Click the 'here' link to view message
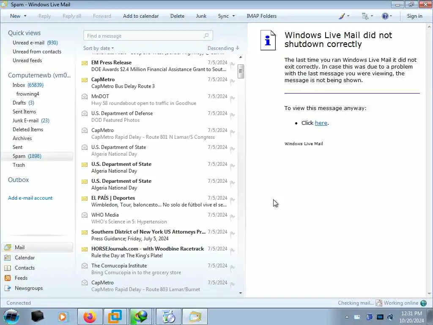This screenshot has width=433, height=325. pos(321,123)
